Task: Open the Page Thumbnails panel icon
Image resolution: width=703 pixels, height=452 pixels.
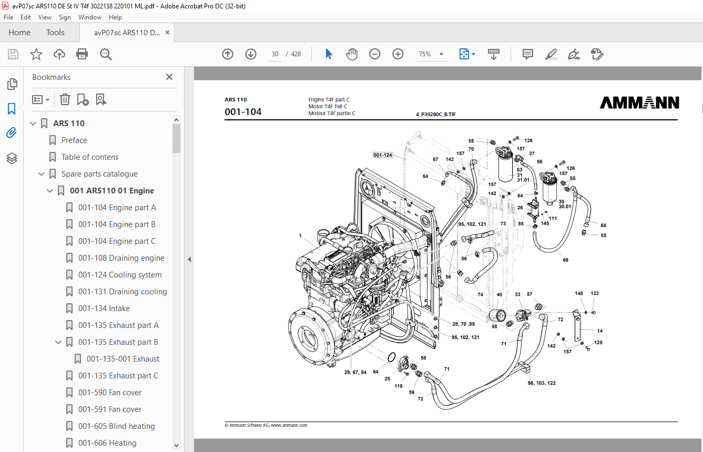Action: point(12,84)
